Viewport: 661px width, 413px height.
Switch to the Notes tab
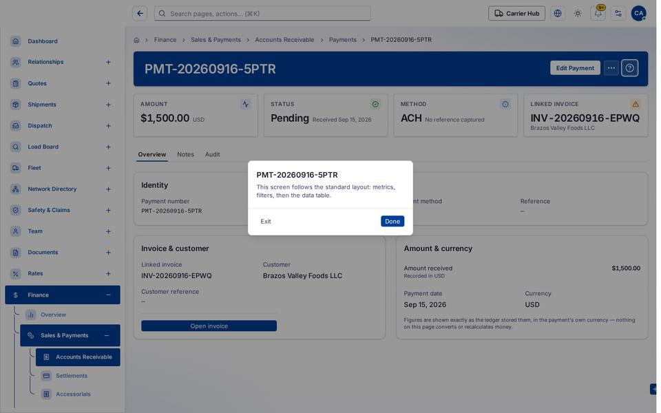(x=185, y=155)
